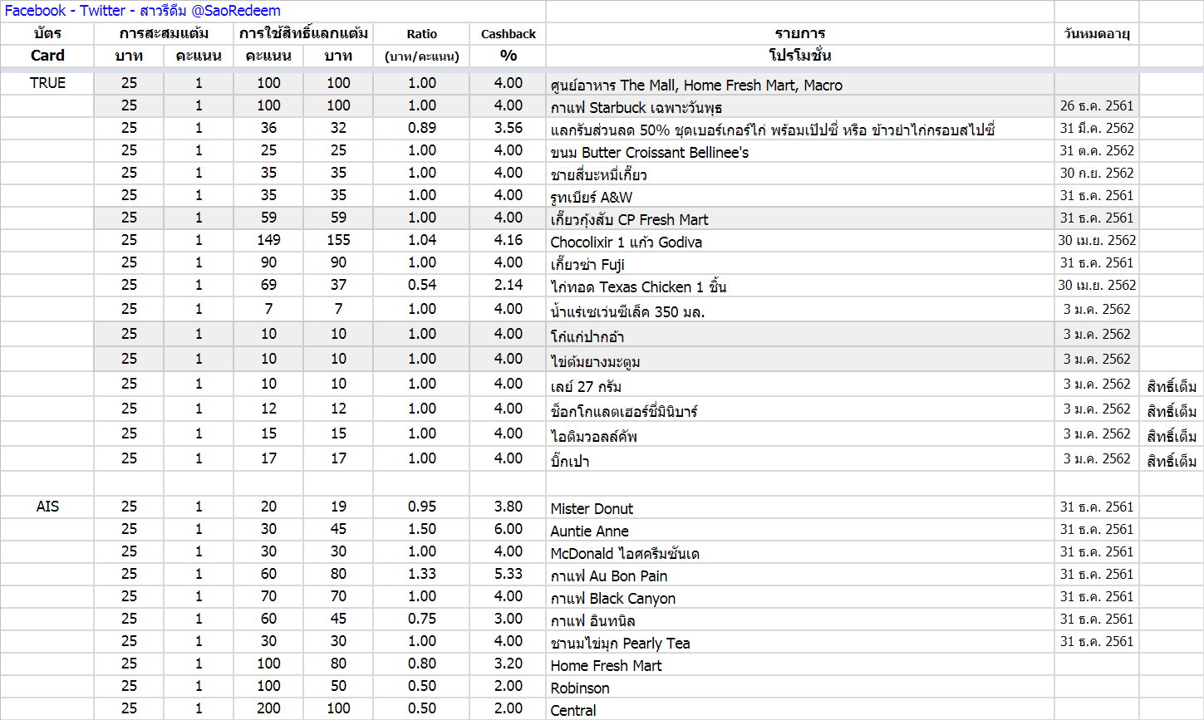Select the baht value '32' in burger row
Viewport: 1204px width, 720px height.
pos(338,128)
